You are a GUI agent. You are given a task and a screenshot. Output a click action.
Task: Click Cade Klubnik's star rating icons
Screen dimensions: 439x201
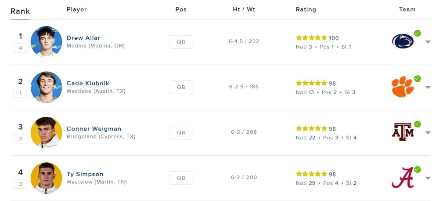pyautogui.click(x=311, y=83)
